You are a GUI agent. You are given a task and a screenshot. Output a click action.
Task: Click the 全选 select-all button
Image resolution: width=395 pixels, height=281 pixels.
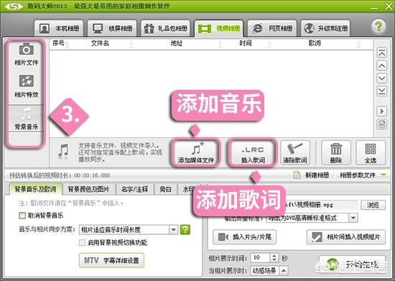(x=371, y=152)
